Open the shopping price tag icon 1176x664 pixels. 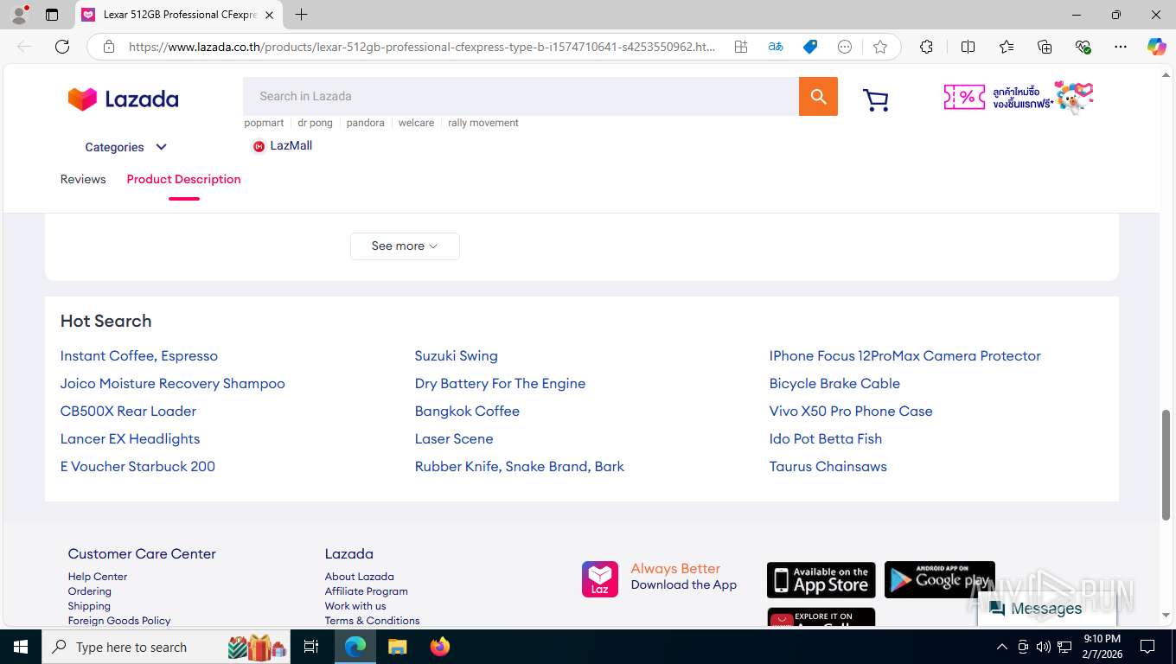(810, 47)
